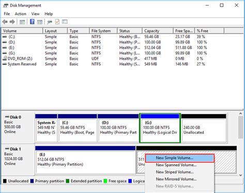
Task: Click the black Unallocated legend square
Action: pos(5,181)
